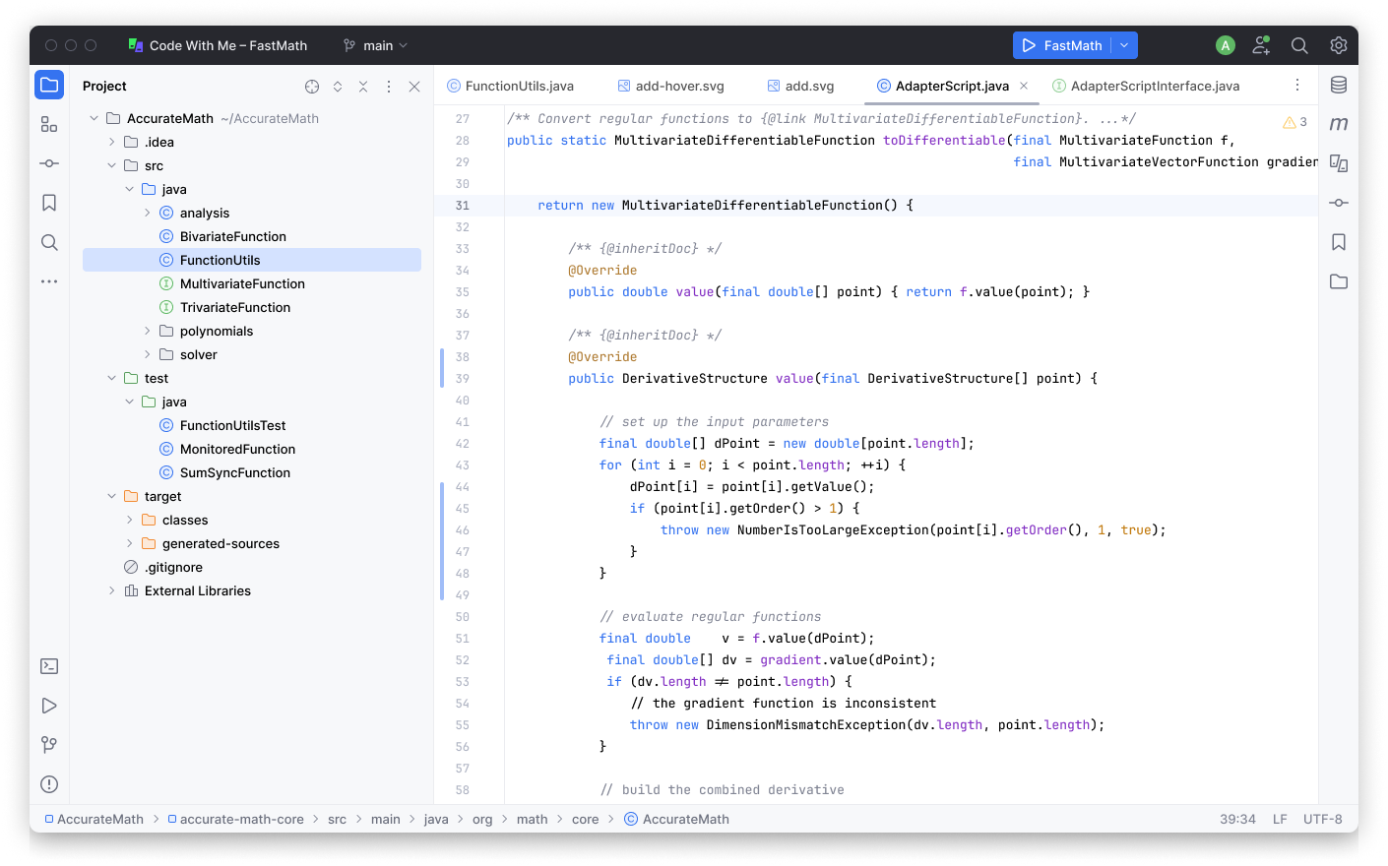Screen dimensions: 1388x866
Task: Open Code With Me add user icon
Action: point(1261,45)
